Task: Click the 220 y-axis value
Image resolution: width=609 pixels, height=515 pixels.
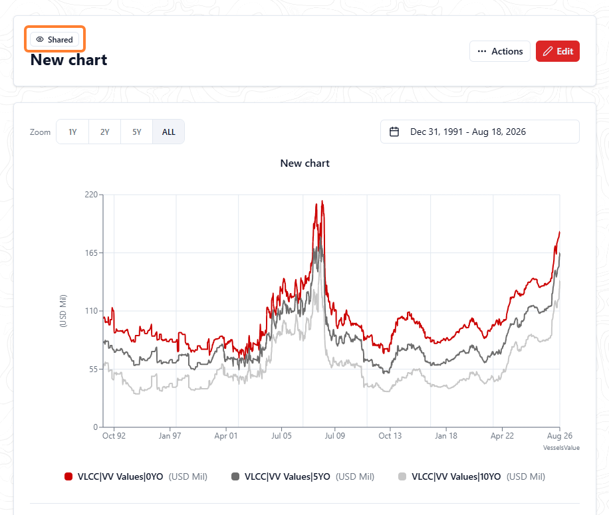Action: 91,195
